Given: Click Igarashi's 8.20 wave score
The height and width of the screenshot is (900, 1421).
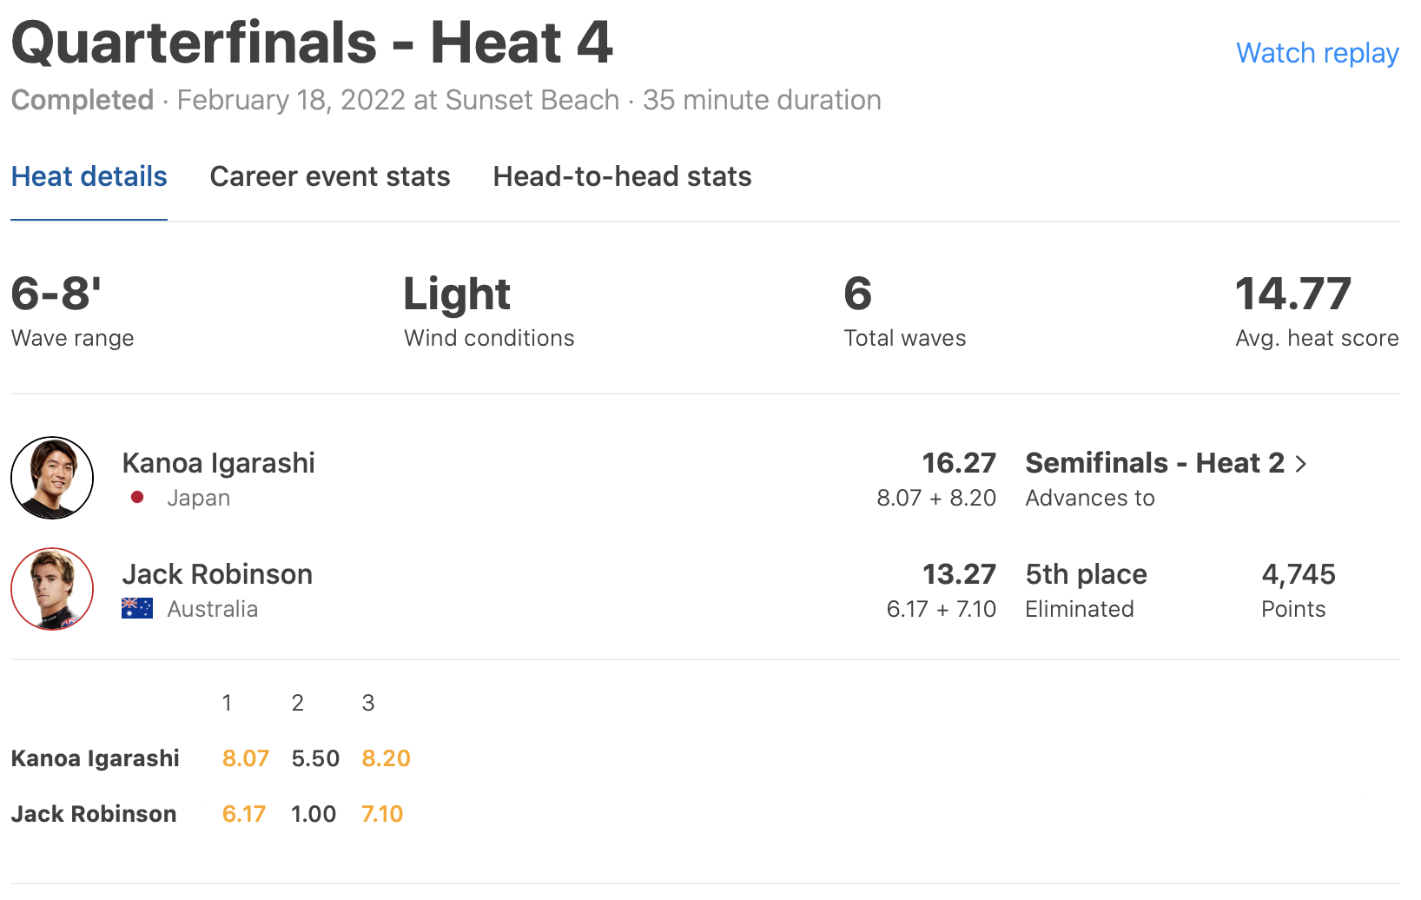Looking at the screenshot, I should point(386,758).
